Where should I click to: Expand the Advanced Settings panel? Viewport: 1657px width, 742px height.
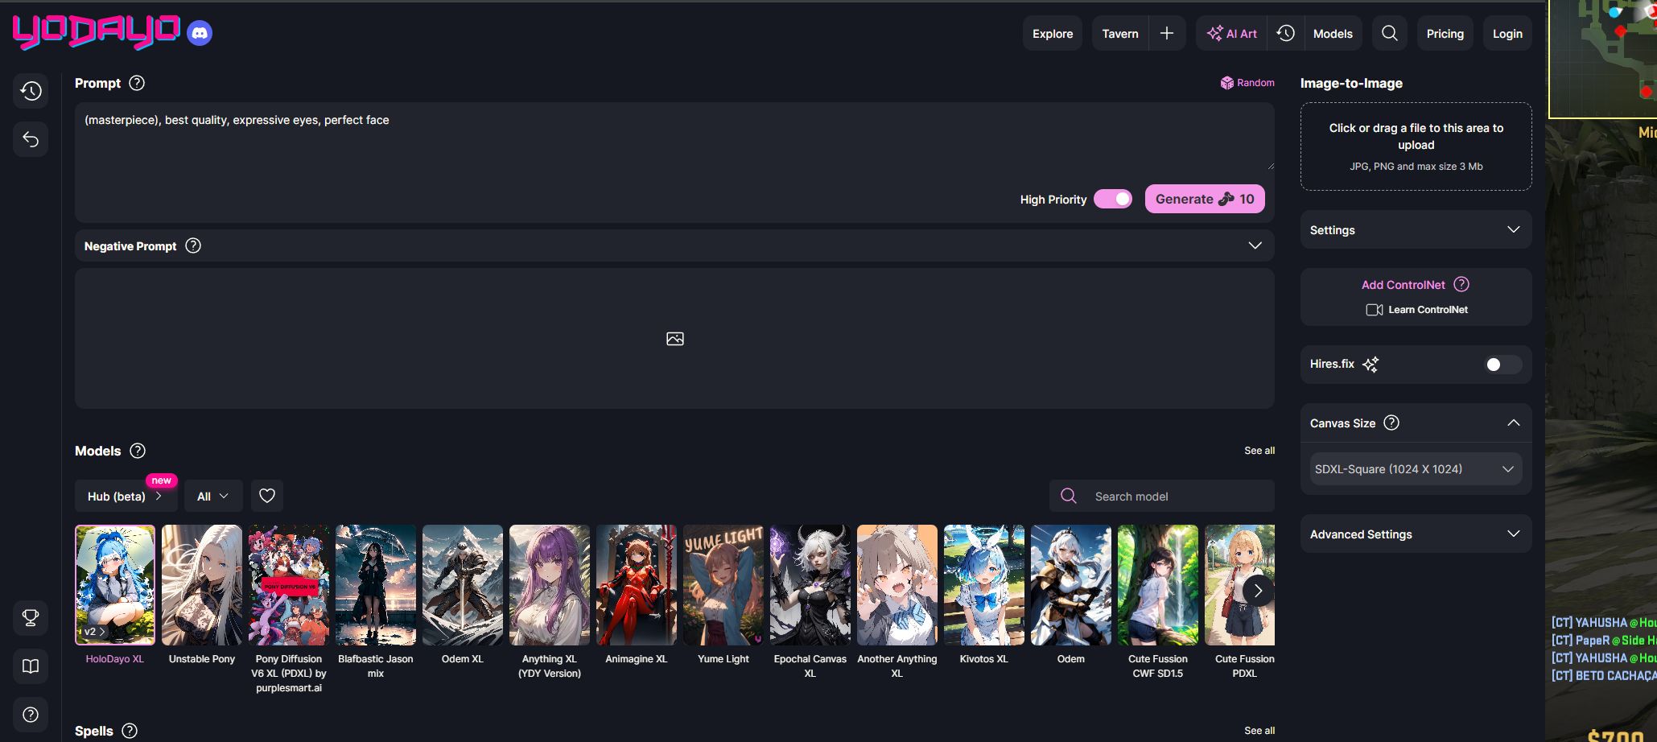(1415, 534)
